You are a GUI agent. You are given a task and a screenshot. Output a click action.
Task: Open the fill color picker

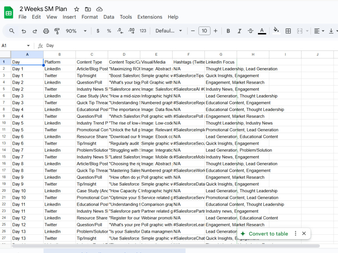pos(276,31)
